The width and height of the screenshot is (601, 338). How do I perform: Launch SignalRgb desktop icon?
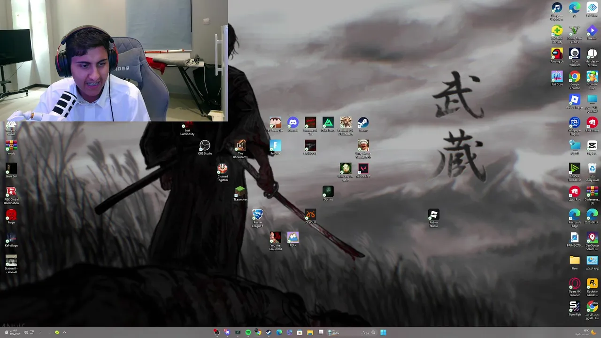[575, 308]
